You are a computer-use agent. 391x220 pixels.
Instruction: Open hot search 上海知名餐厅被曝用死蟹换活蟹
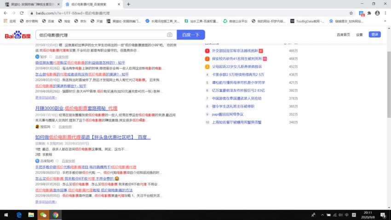236,122
